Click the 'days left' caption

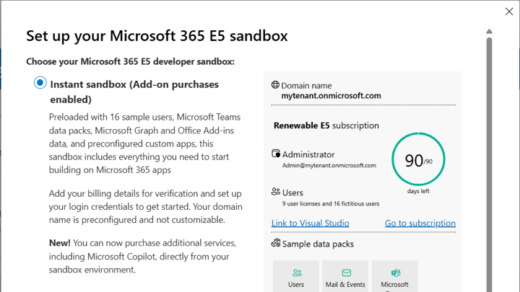(418, 191)
